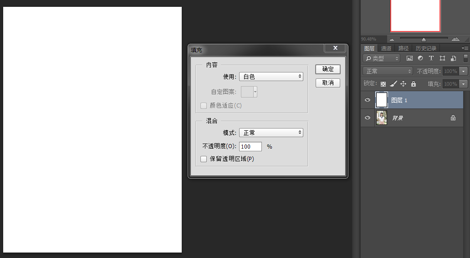The image size is (470, 258).
Task: Switch to the 历史记录 tab
Action: point(426,48)
